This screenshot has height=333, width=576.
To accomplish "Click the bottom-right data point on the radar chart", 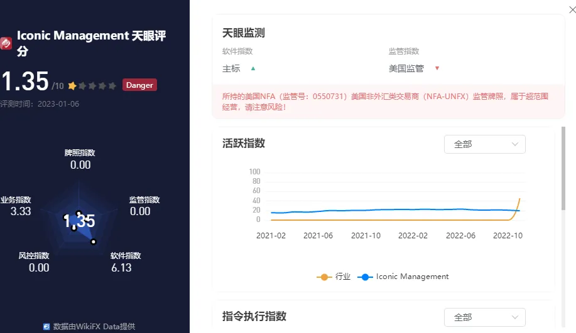I will 94,241.
